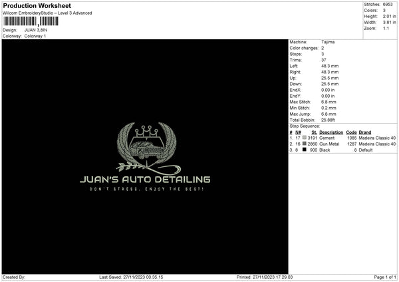Click the Stops value 3
This screenshot has width=399, height=282.
click(x=323, y=54)
